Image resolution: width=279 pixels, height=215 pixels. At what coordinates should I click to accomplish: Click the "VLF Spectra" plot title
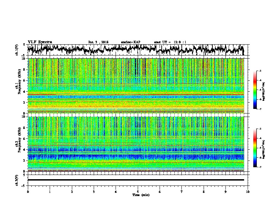pos(40,42)
